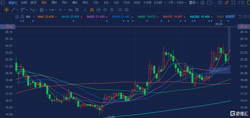Choose the 1小时 one-hour interval
The image size is (250, 118).
(x=147, y=3)
